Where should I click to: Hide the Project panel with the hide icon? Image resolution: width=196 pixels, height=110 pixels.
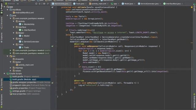pyautogui.click(x=48, y=4)
